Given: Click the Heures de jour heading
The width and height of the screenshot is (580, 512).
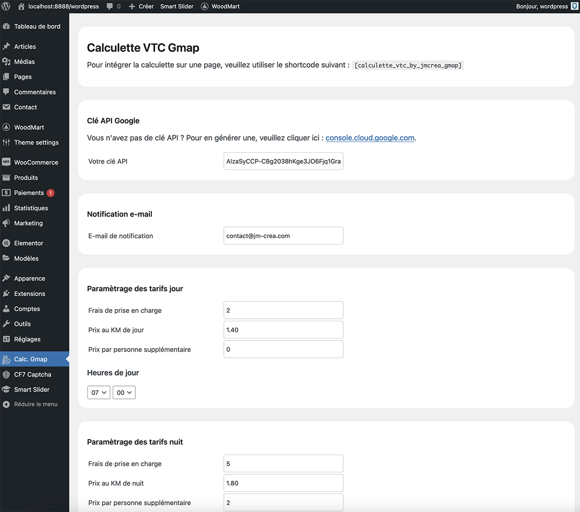Looking at the screenshot, I should [x=113, y=373].
